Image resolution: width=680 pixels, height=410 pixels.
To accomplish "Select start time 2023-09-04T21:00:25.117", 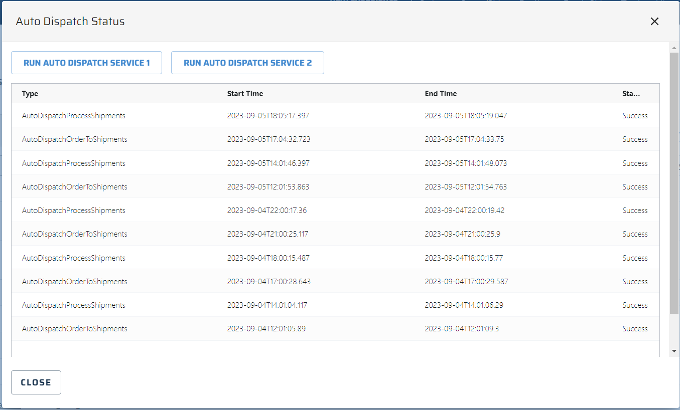I will [268, 234].
